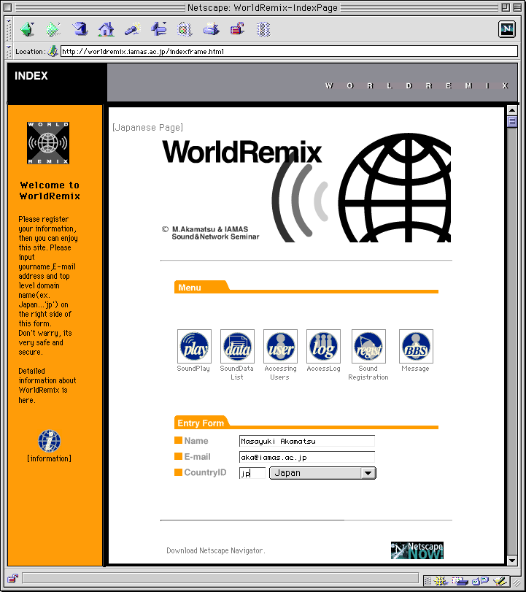Click the spaced WORLDREMIX header text
The height and width of the screenshot is (592, 526).
417,85
